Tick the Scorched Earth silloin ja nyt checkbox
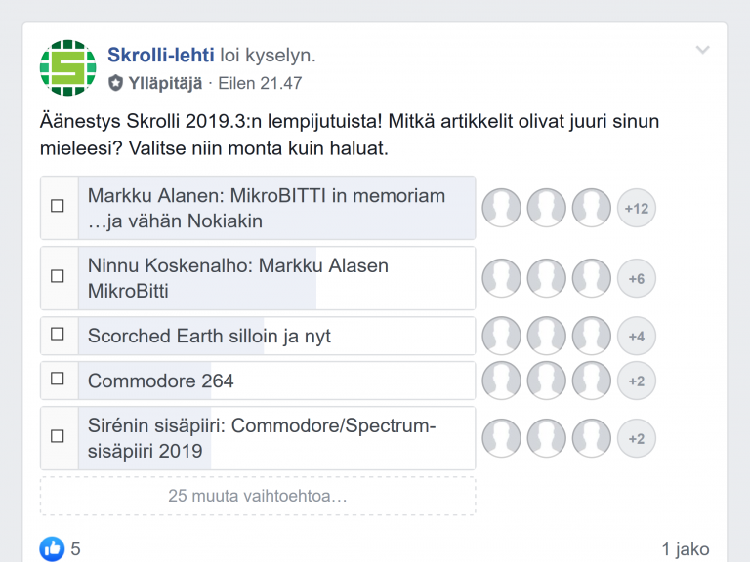Image resolution: width=750 pixels, height=562 pixels. (58, 335)
